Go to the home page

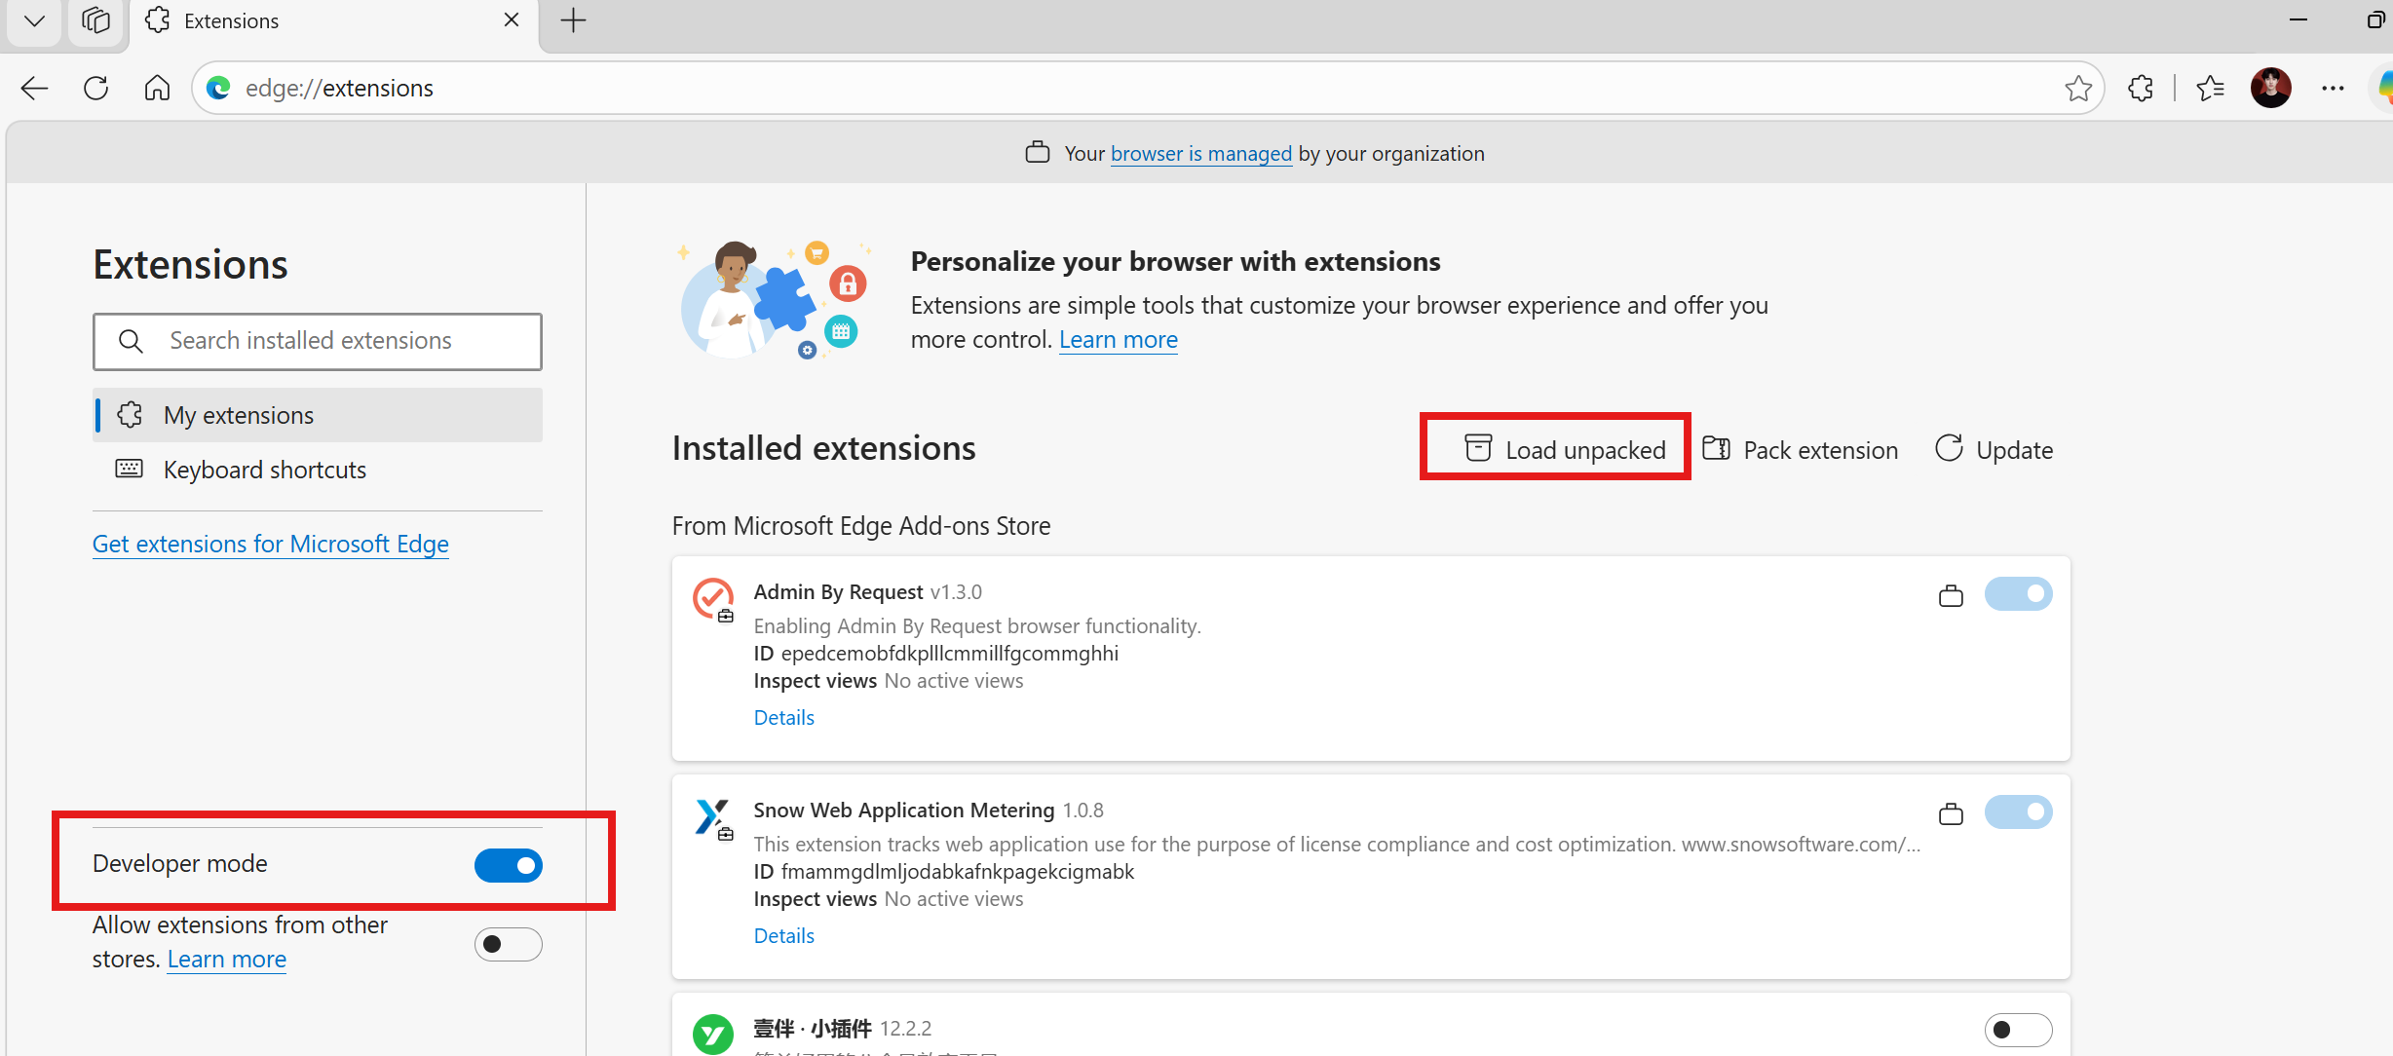click(x=157, y=89)
